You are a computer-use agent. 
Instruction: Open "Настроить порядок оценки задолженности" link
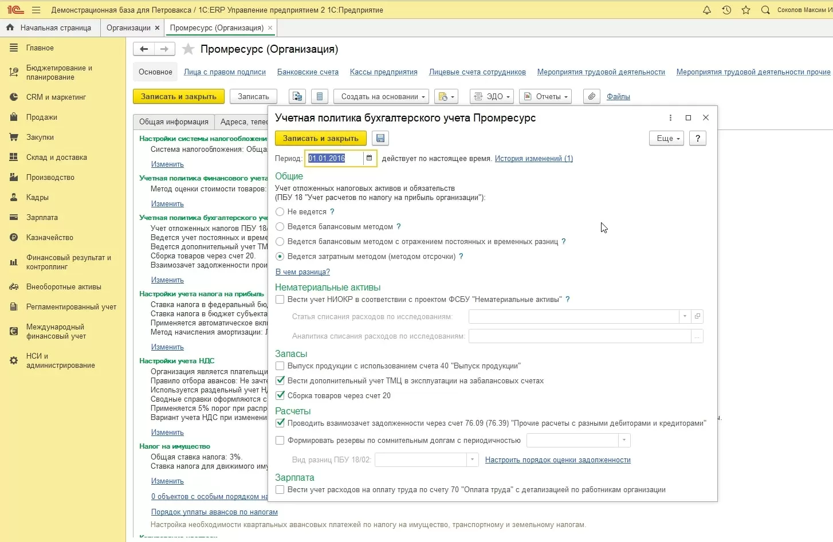(558, 460)
